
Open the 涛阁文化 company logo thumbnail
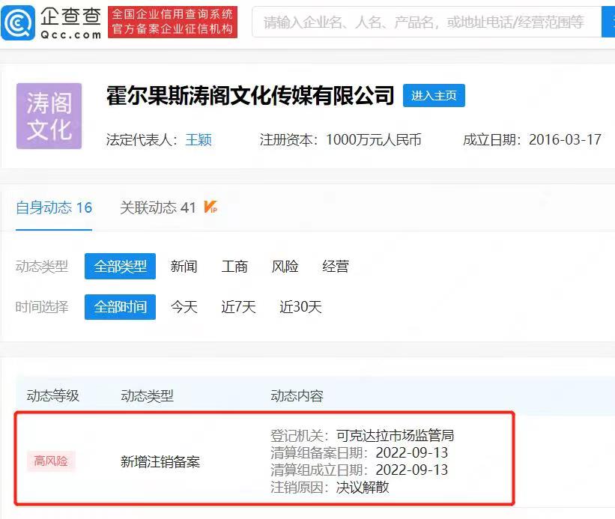pos(49,116)
